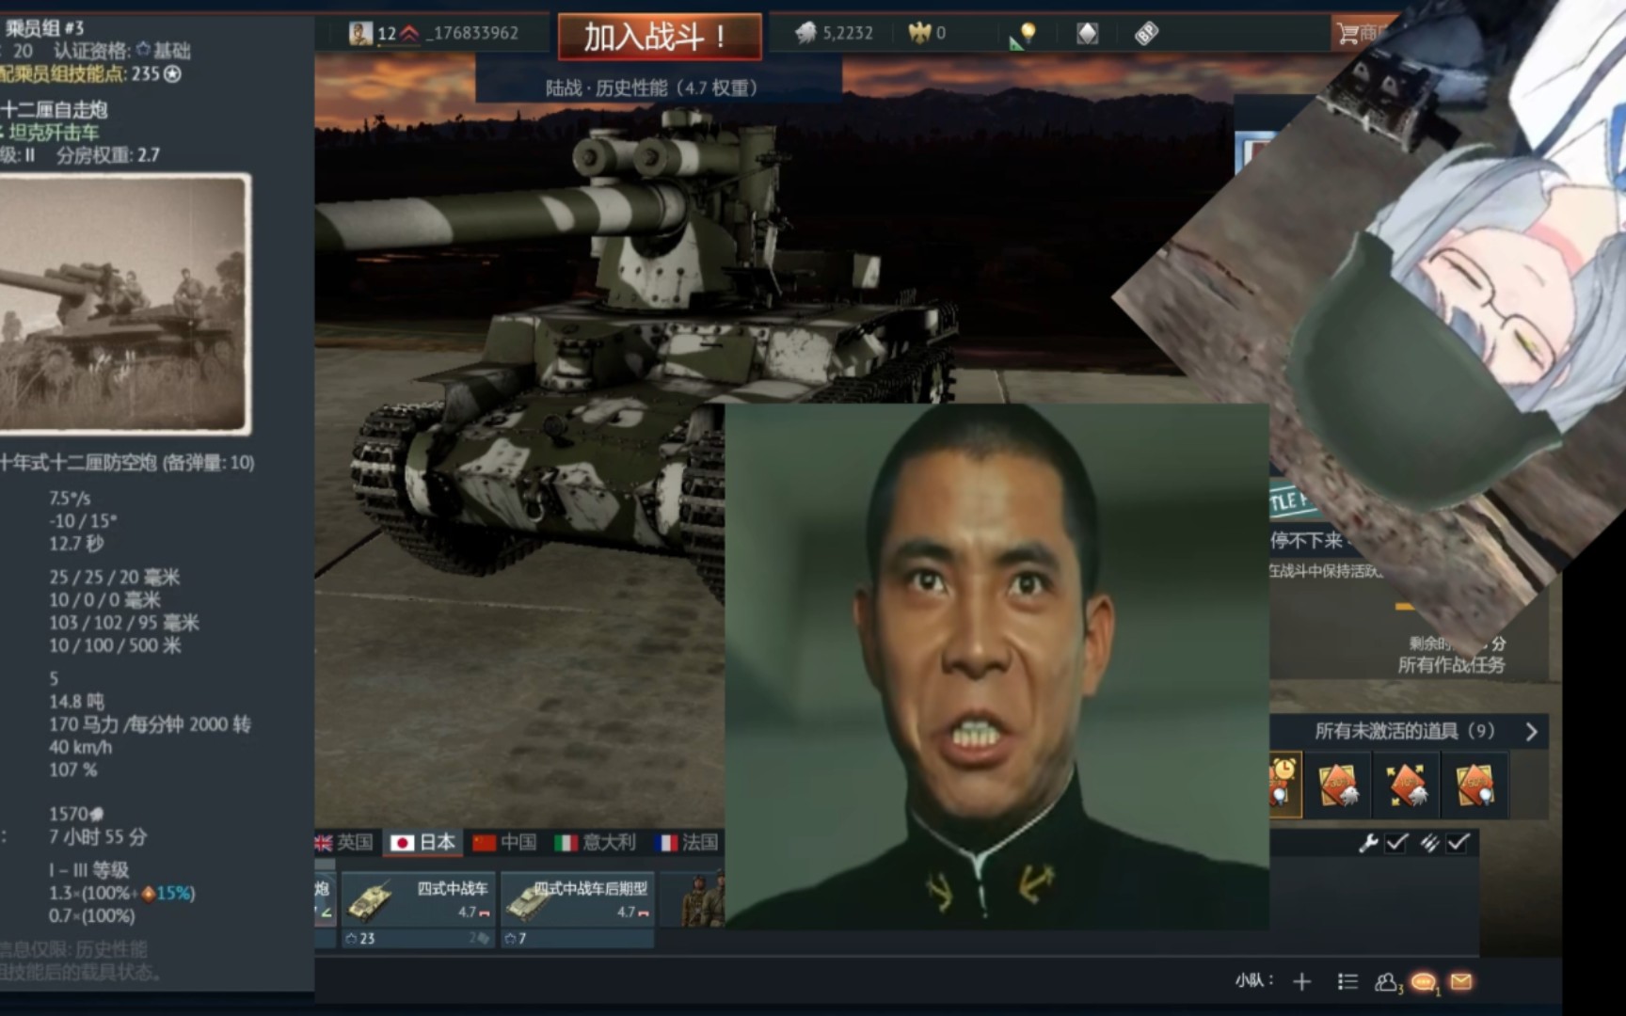The height and width of the screenshot is (1016, 1626).
Task: Select the second silver lion booster item
Action: tap(1338, 785)
